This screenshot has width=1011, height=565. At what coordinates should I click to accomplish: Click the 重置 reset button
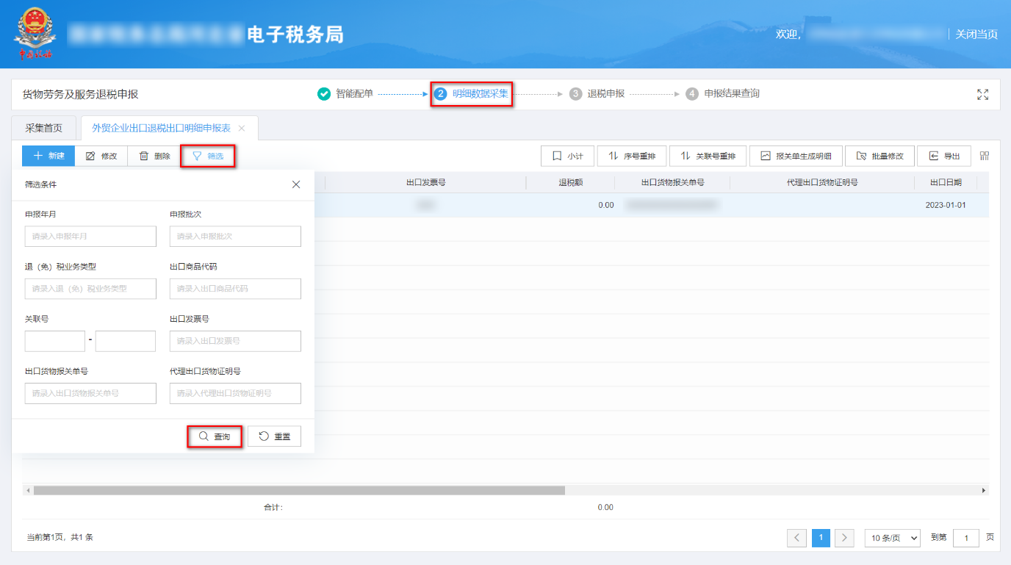pos(274,436)
